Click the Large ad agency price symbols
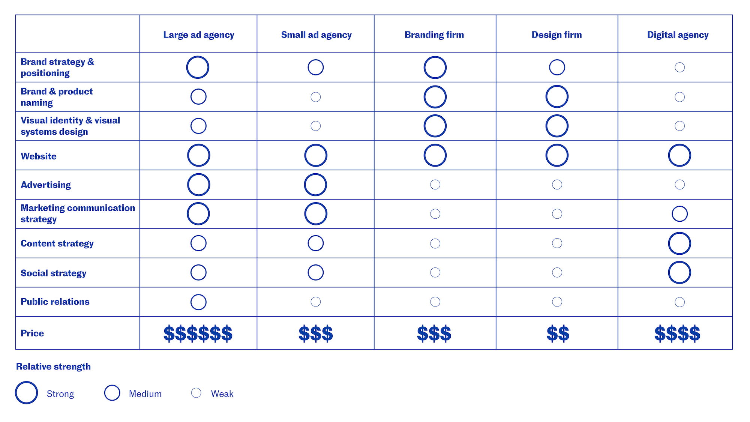 point(198,333)
